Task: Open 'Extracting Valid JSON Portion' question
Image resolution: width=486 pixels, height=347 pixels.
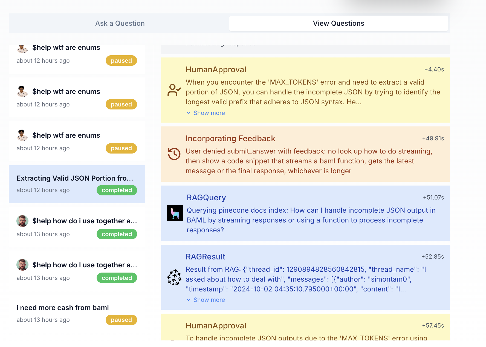Action: [75, 178]
